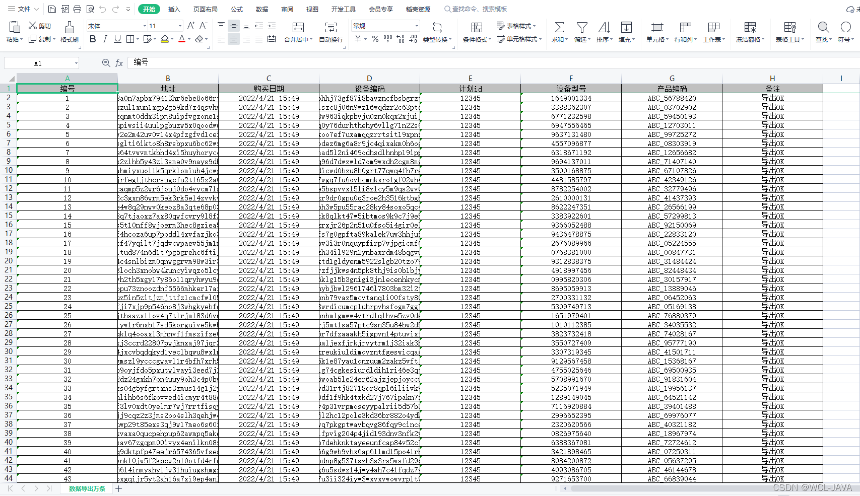Click the thousands separator icon
The height and width of the screenshot is (496, 860).
click(x=387, y=39)
